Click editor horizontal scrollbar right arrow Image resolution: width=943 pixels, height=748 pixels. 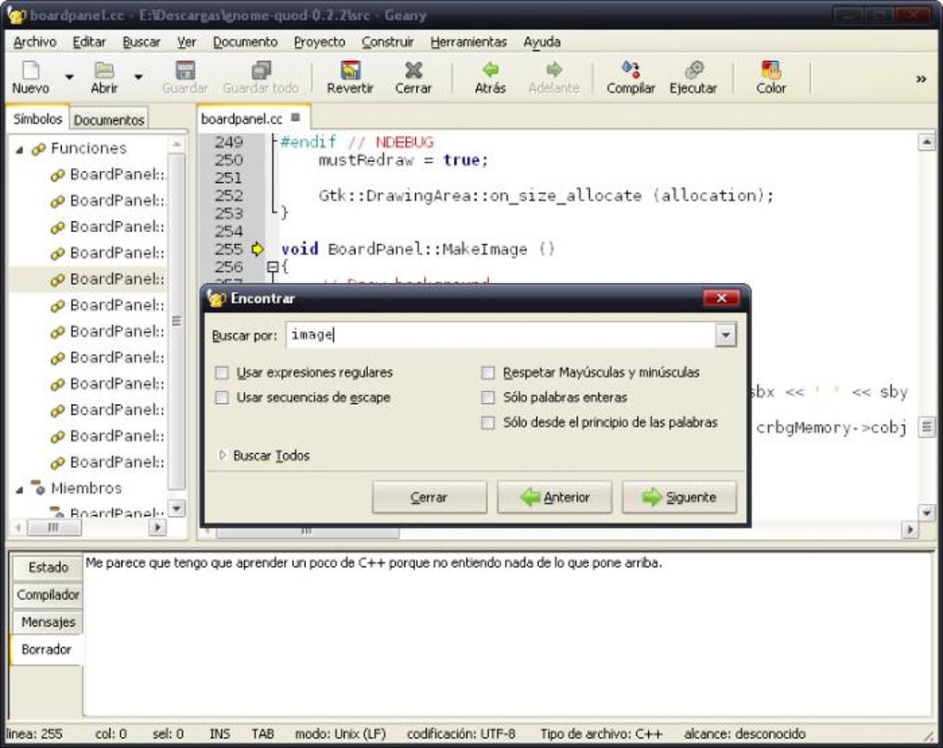tap(910, 530)
